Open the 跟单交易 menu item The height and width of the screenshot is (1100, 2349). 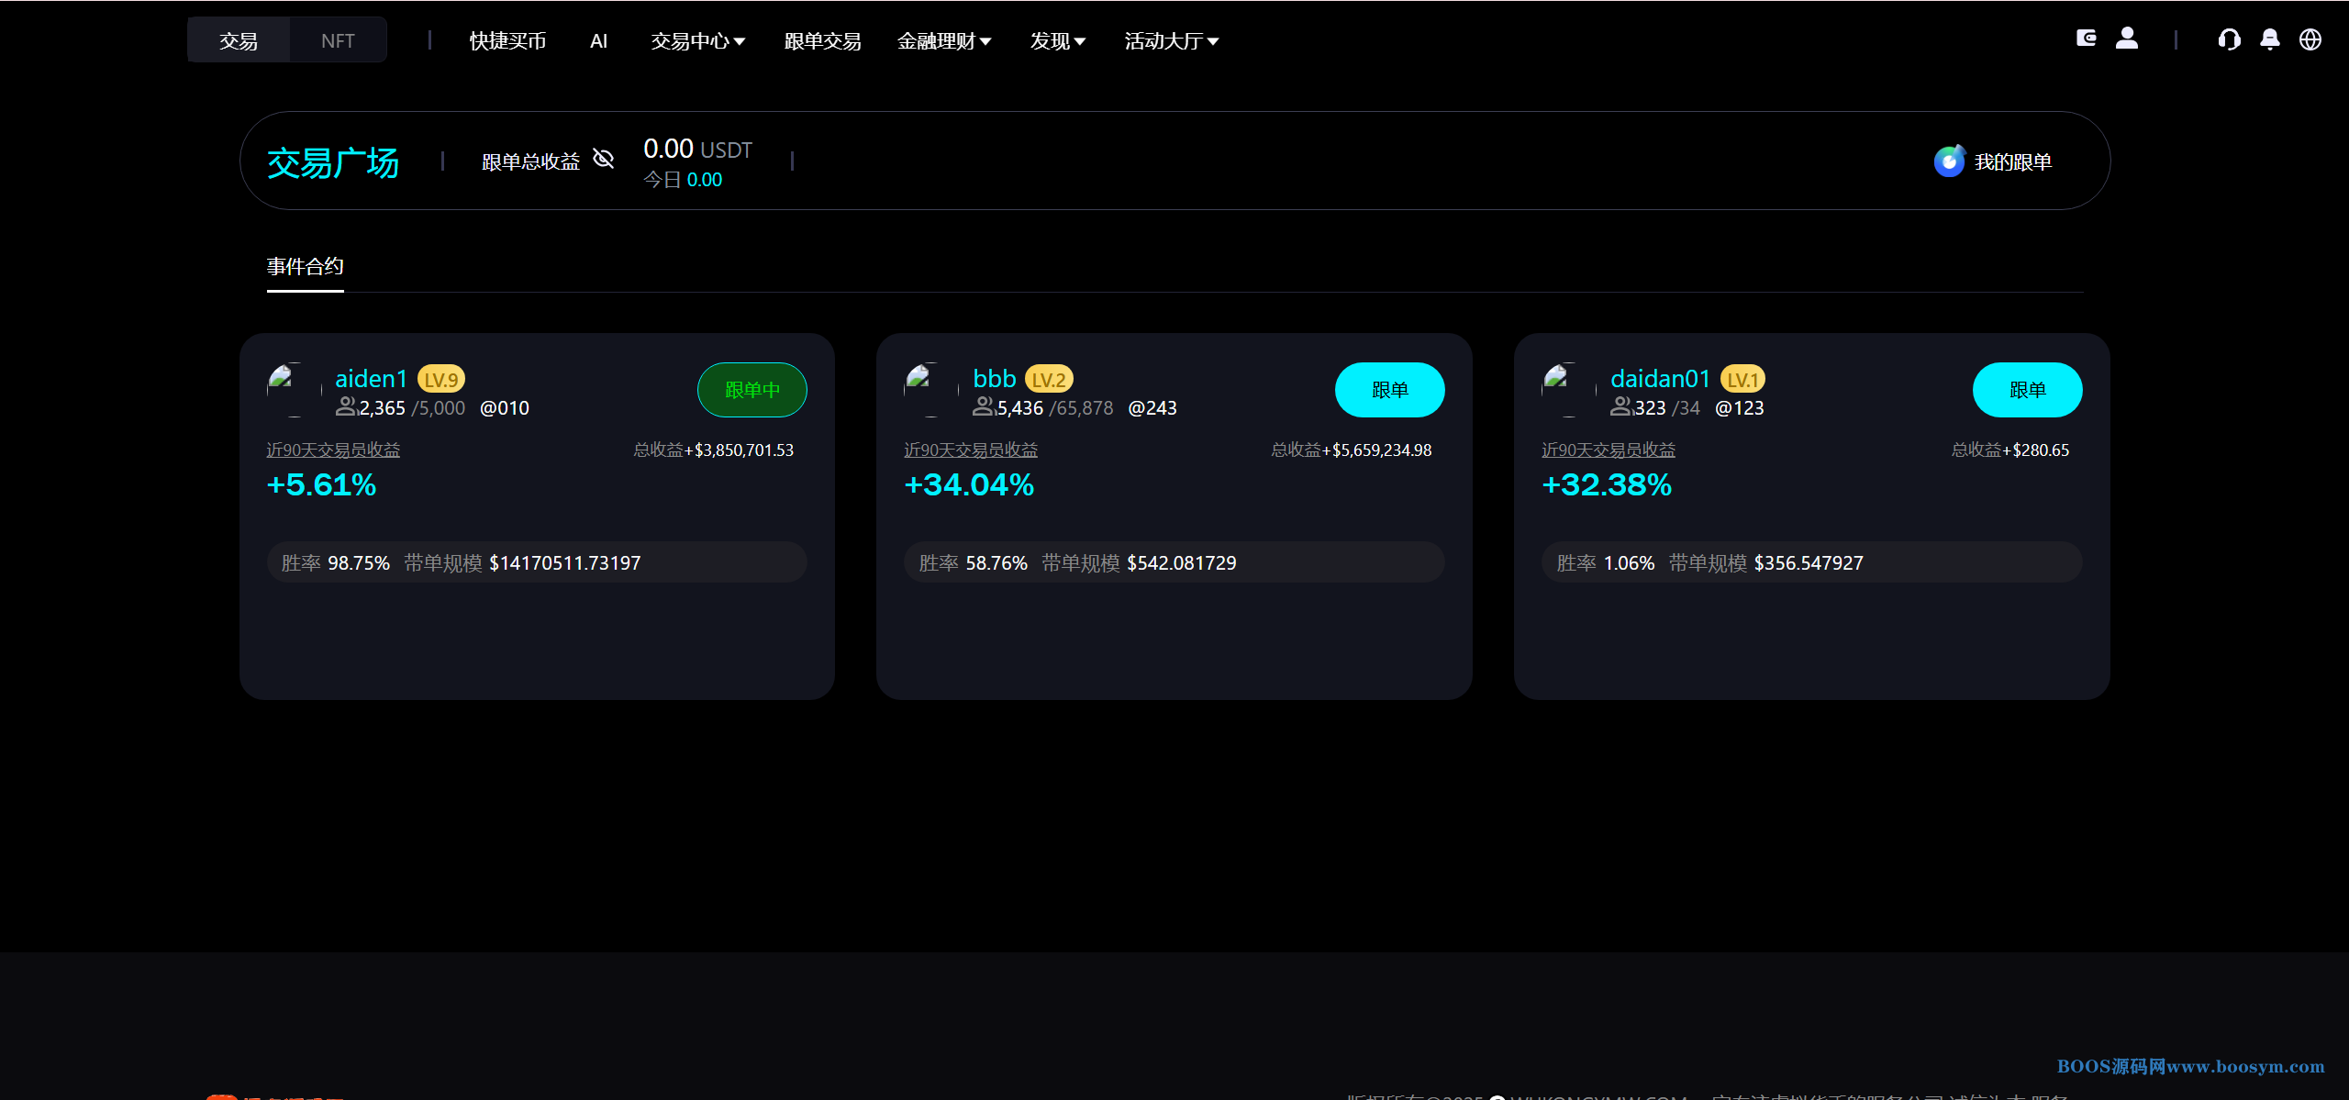click(x=822, y=41)
